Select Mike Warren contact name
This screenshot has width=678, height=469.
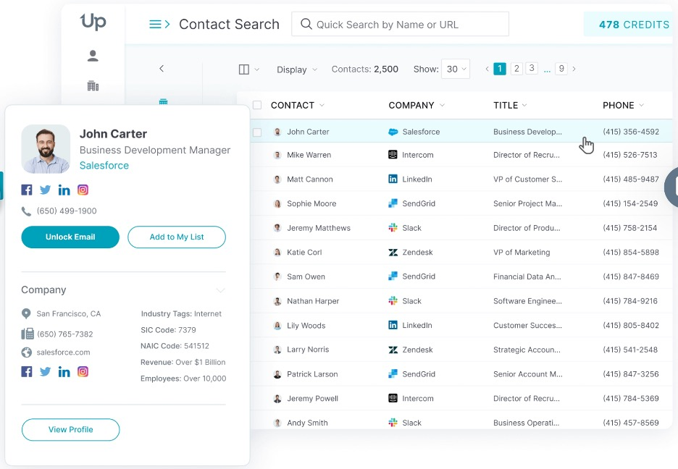point(309,155)
